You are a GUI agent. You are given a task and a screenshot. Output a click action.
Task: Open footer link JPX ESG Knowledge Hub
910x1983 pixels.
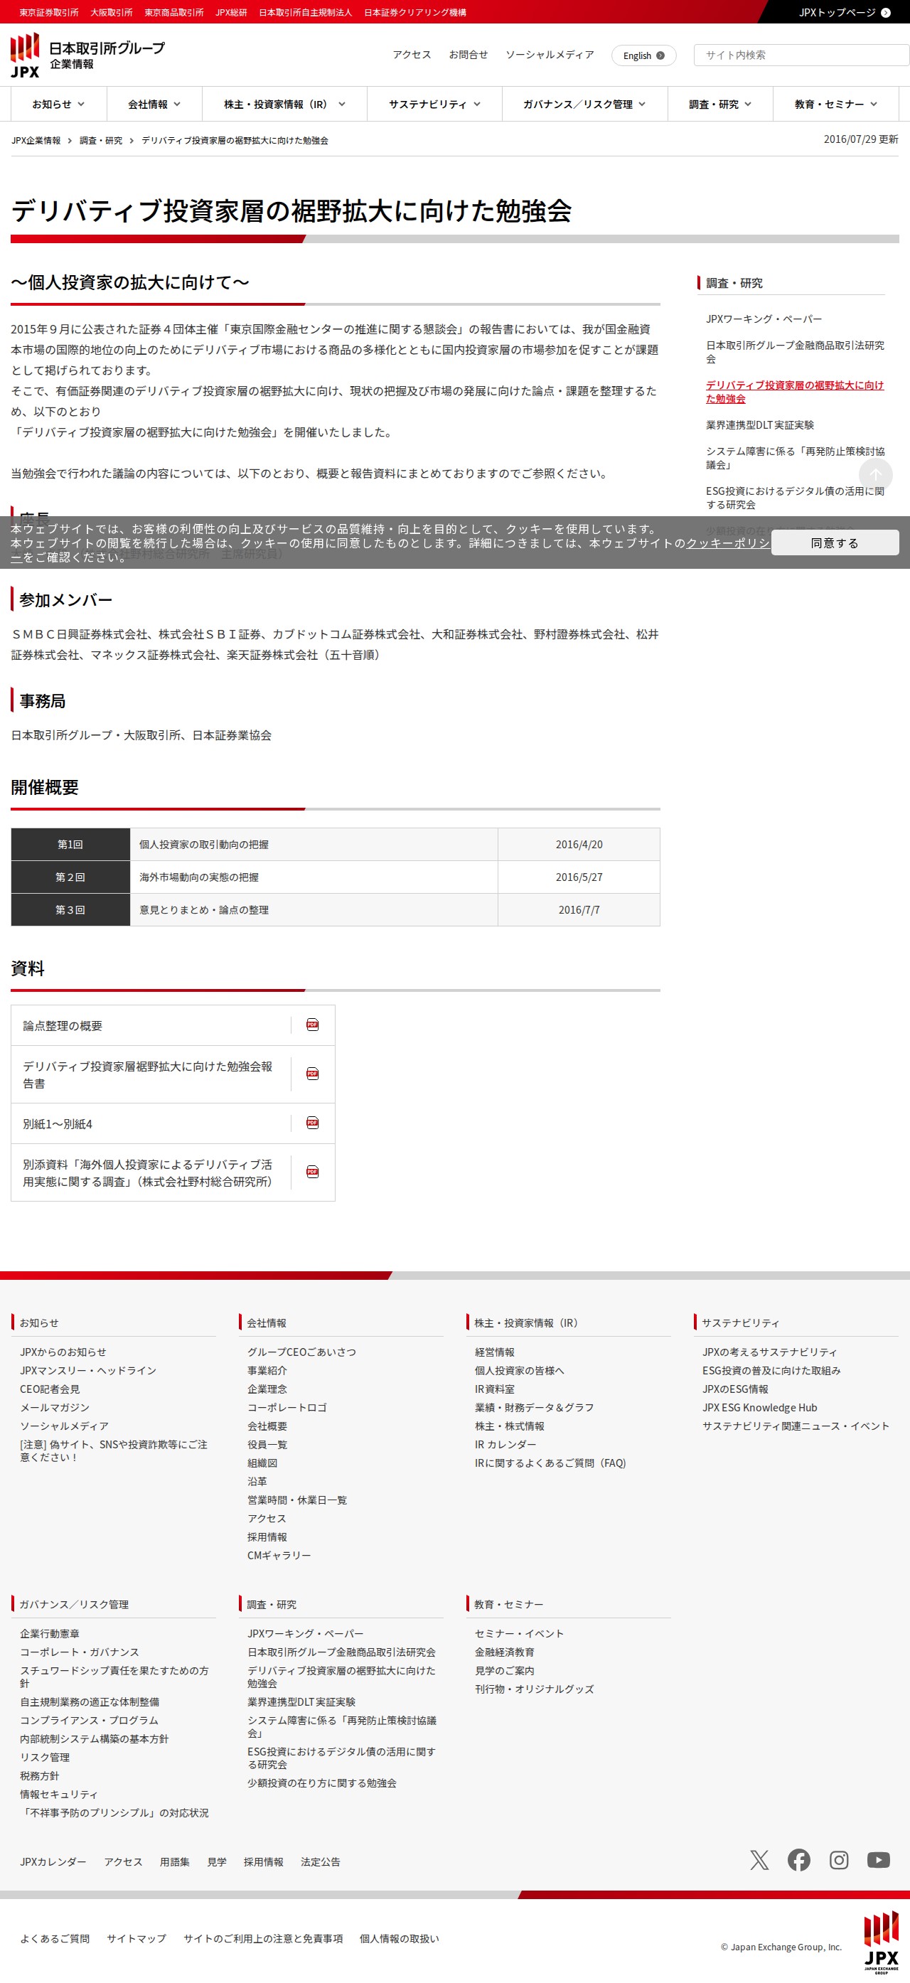760,1407
